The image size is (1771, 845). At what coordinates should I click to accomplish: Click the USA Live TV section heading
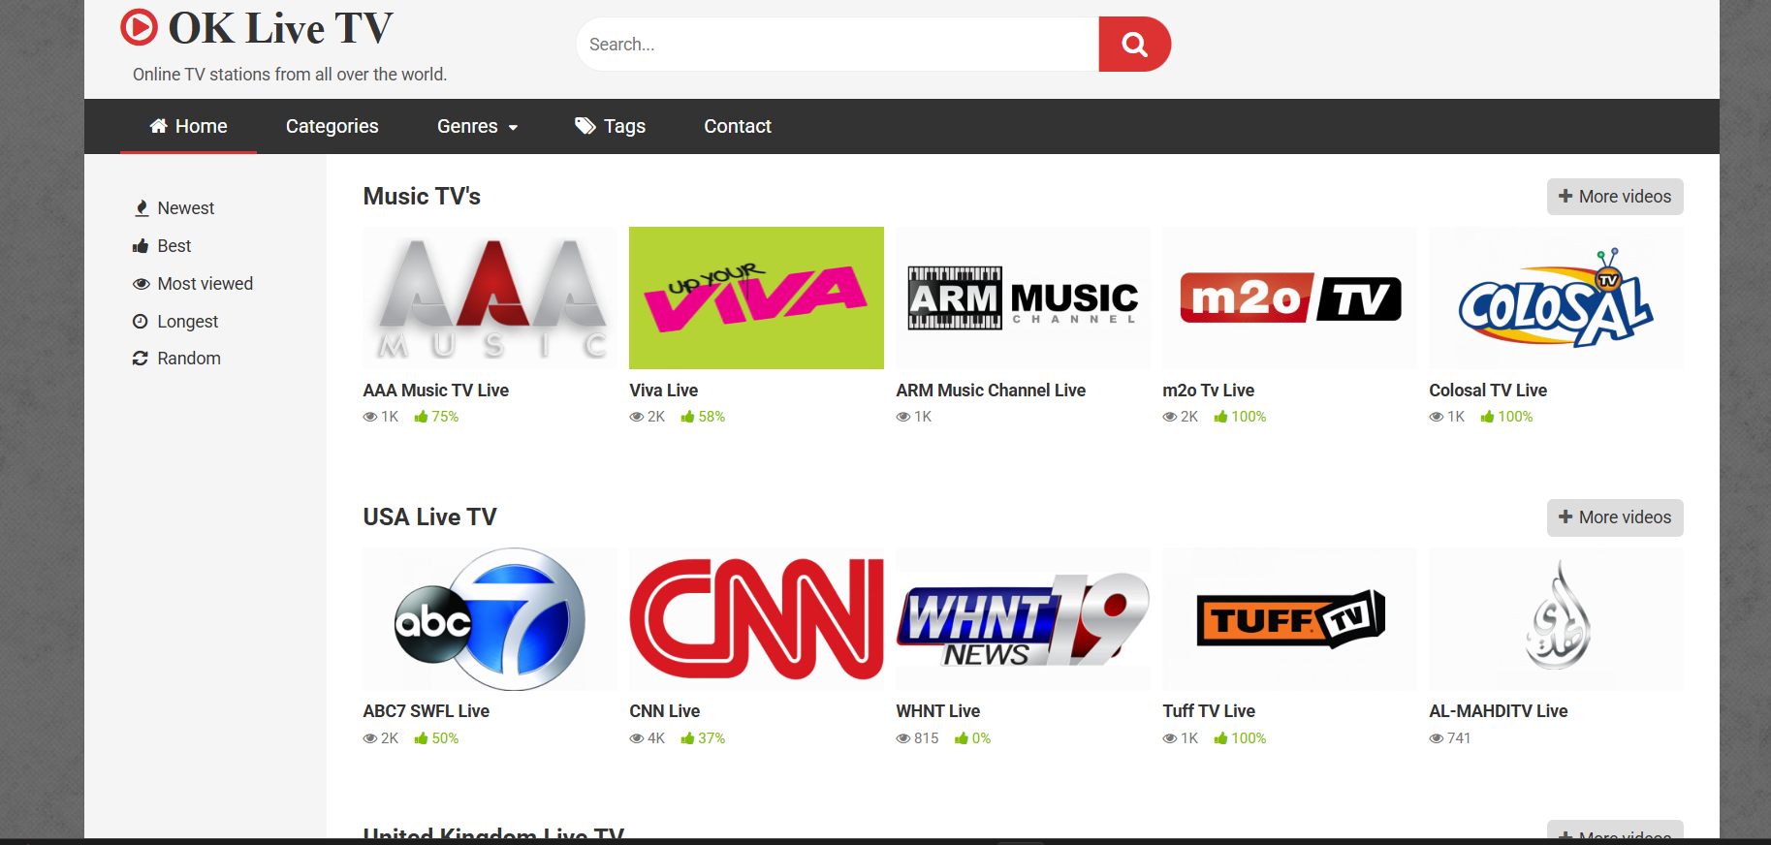429,517
